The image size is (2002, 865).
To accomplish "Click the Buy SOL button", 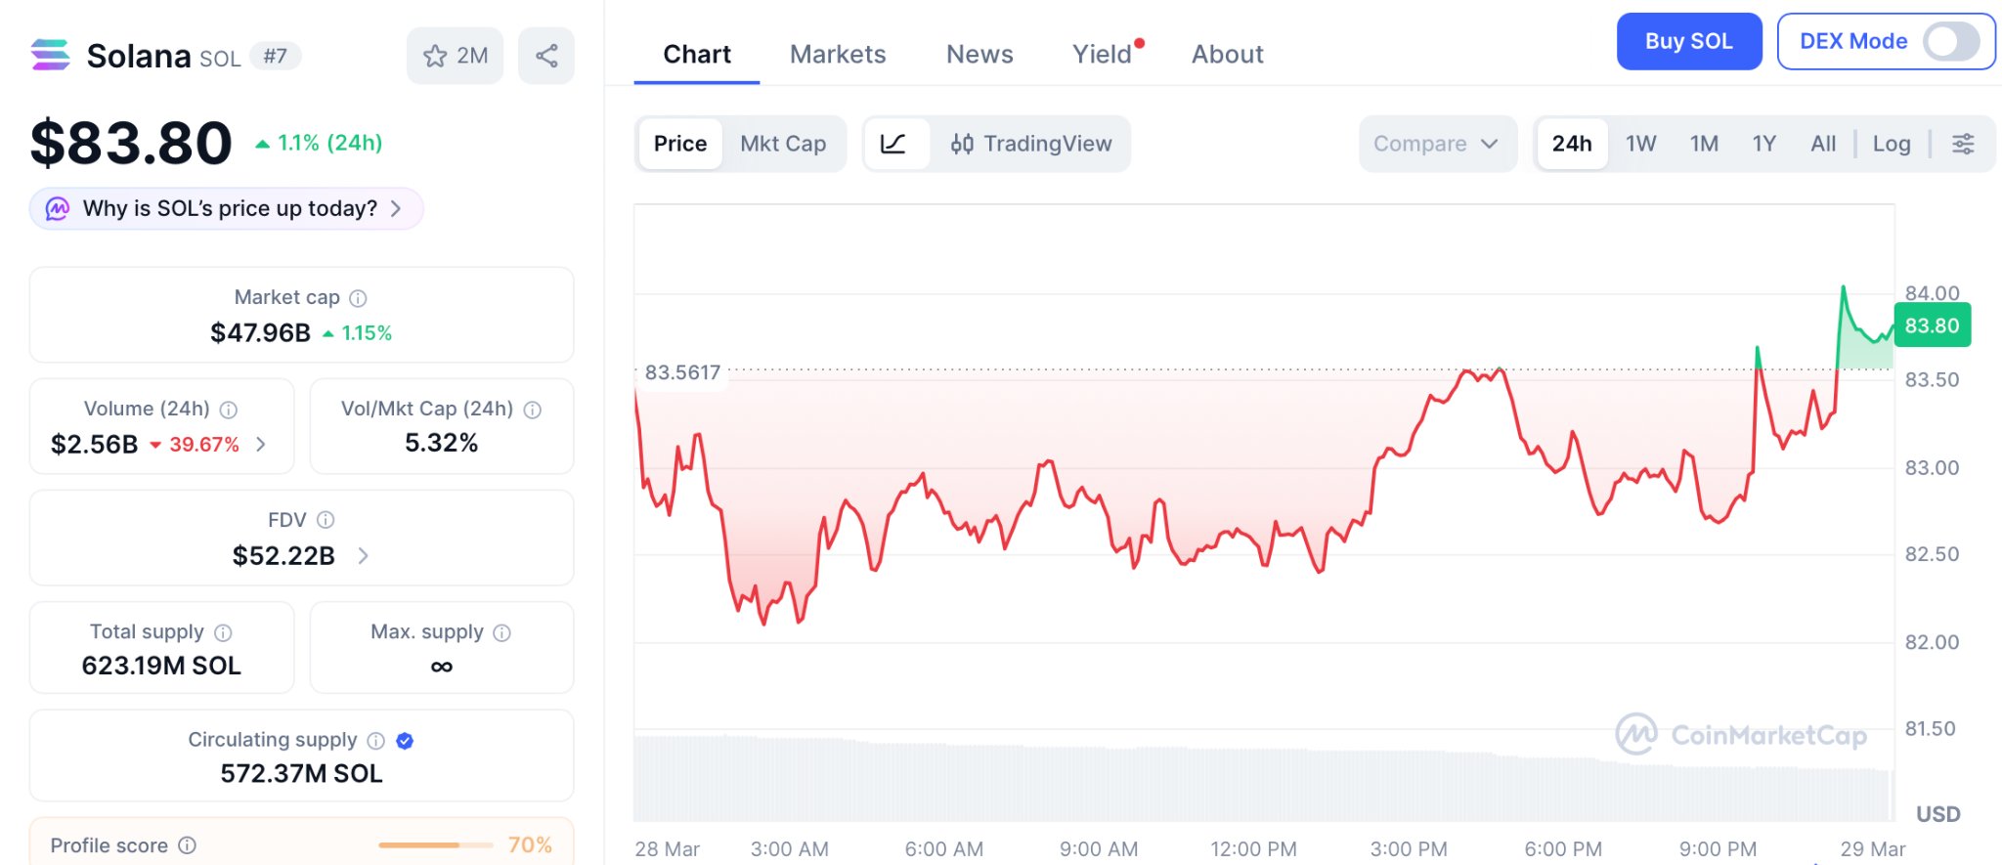I will click(1688, 41).
